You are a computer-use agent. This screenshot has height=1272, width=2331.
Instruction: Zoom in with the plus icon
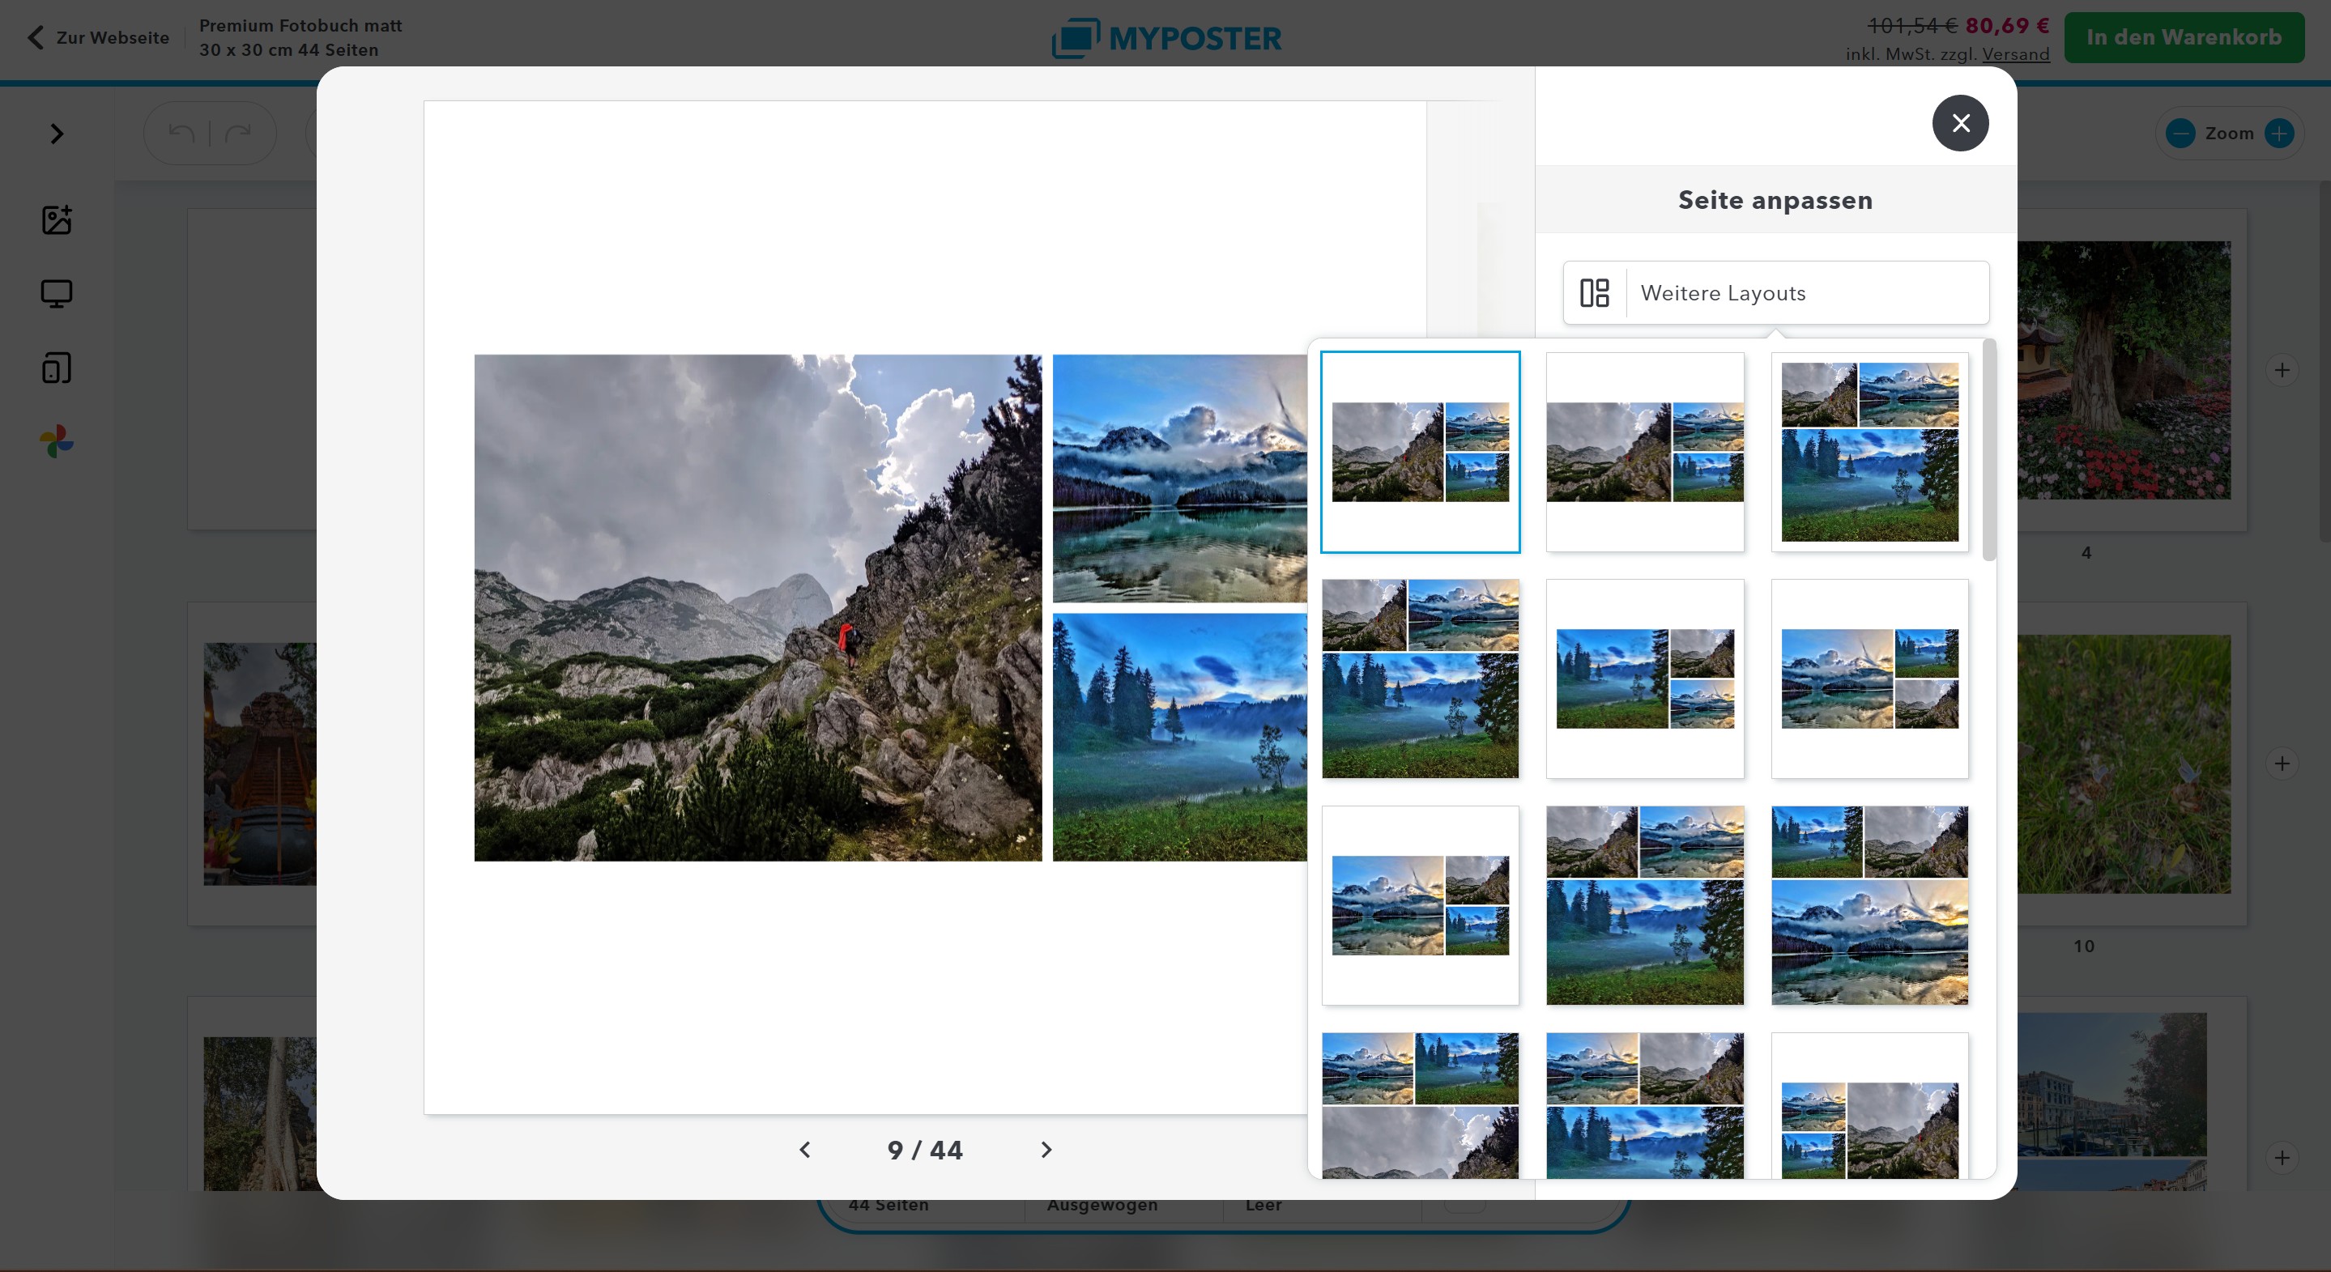pos(2278,134)
